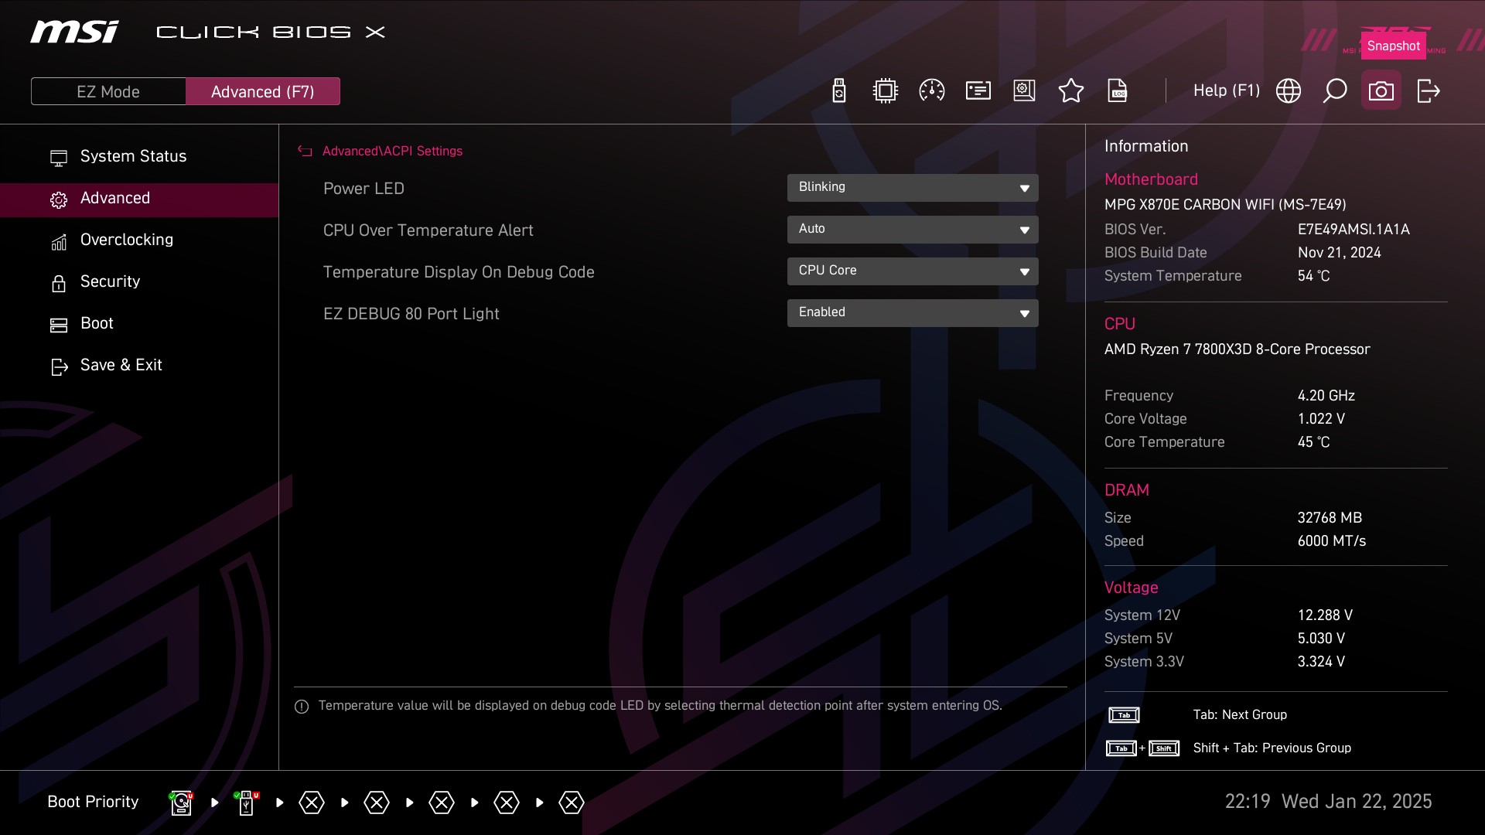Click the Snapshot badge

(1393, 44)
